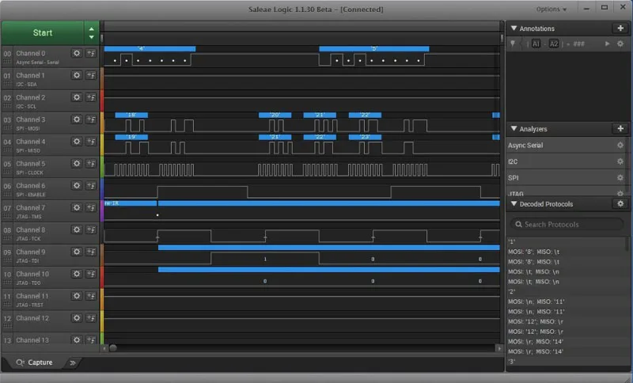Open I2C analyzer settings gear
The image size is (633, 383).
tap(620, 161)
